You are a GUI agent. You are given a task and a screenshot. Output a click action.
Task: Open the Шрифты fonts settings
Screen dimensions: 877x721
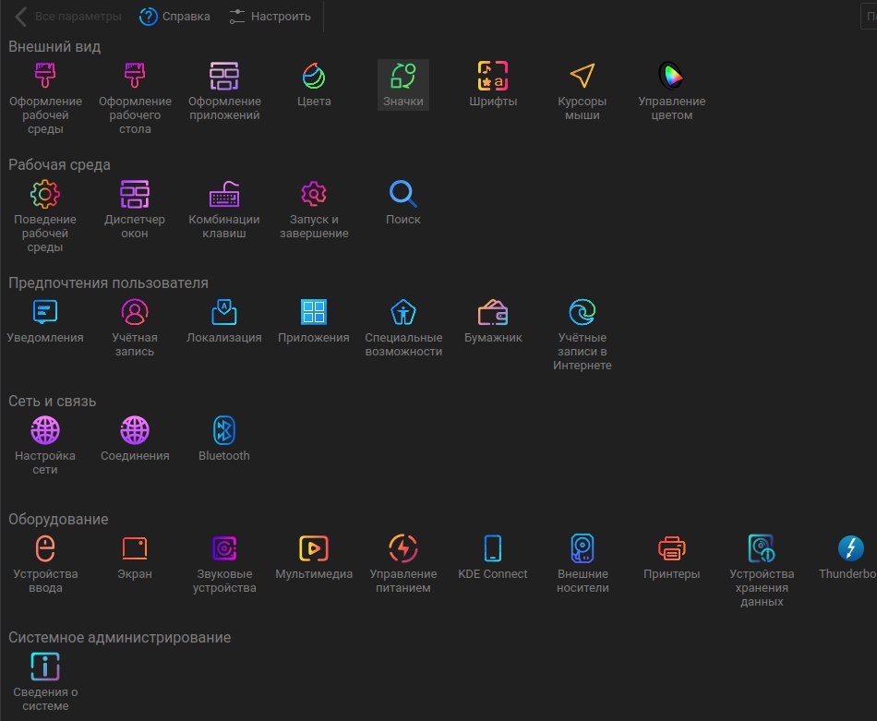tap(493, 84)
